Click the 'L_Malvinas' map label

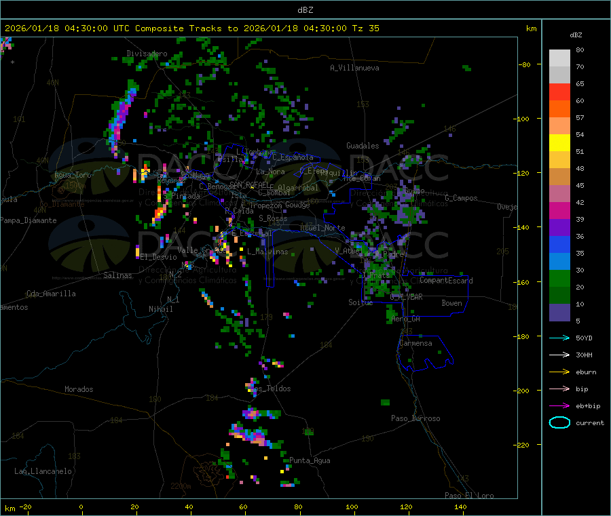point(267,252)
